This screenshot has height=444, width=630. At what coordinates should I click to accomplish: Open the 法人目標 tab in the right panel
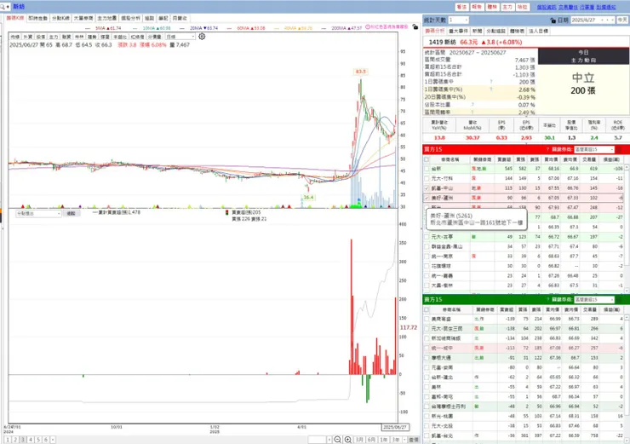[538, 31]
